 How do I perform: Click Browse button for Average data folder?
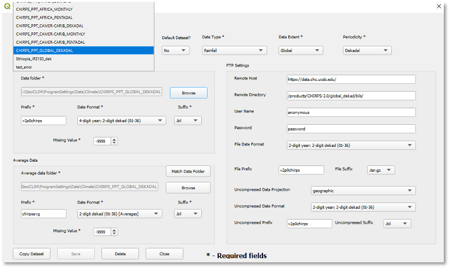[x=188, y=188]
